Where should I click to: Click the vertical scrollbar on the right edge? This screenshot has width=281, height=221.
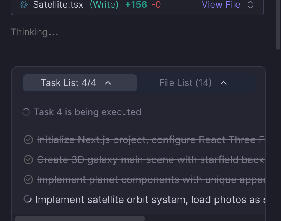pos(278,23)
